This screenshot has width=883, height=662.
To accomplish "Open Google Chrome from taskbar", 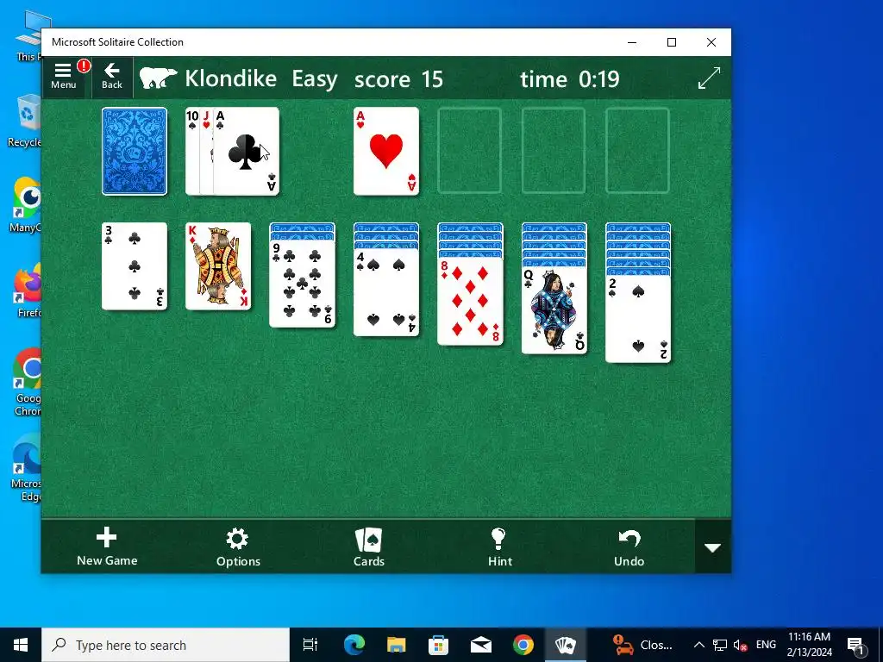I will coord(523,645).
